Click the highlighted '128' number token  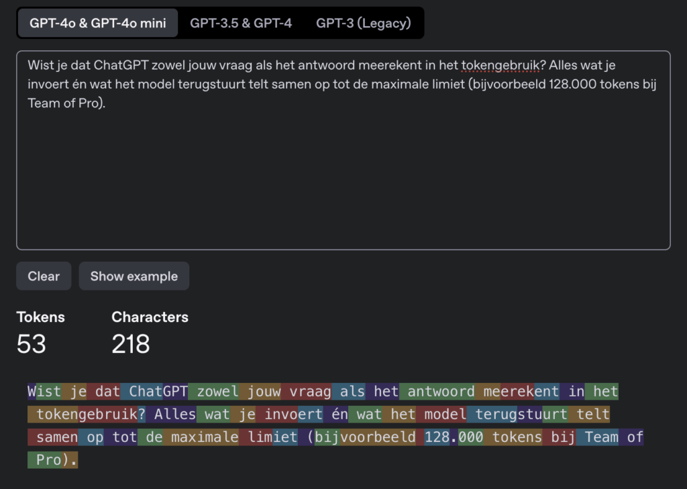tap(436, 437)
